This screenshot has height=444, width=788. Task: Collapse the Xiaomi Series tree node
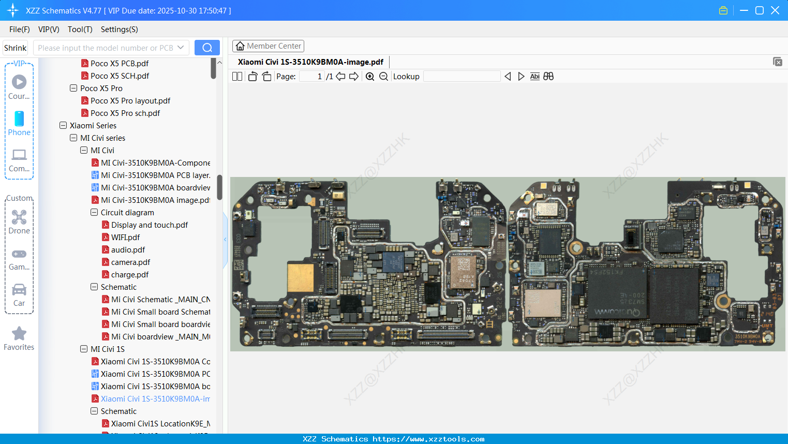point(63,125)
